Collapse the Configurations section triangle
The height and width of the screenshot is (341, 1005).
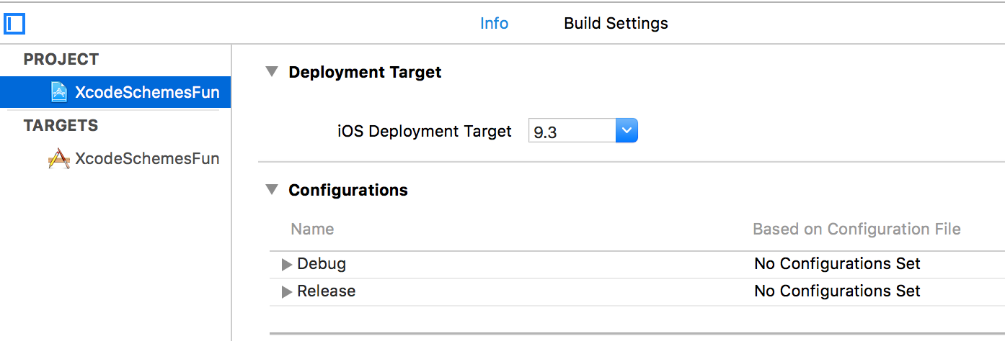pyautogui.click(x=272, y=190)
